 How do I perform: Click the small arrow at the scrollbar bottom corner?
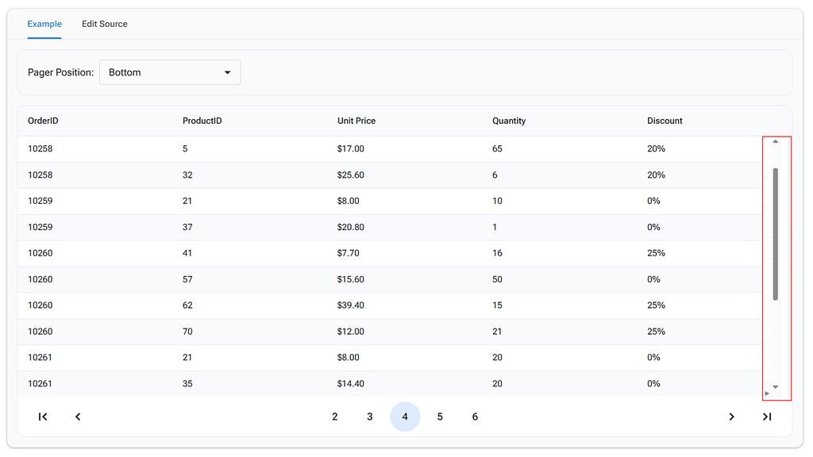tap(766, 393)
